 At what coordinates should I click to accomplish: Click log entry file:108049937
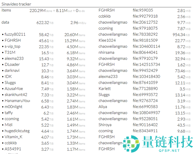tap(146, 113)
